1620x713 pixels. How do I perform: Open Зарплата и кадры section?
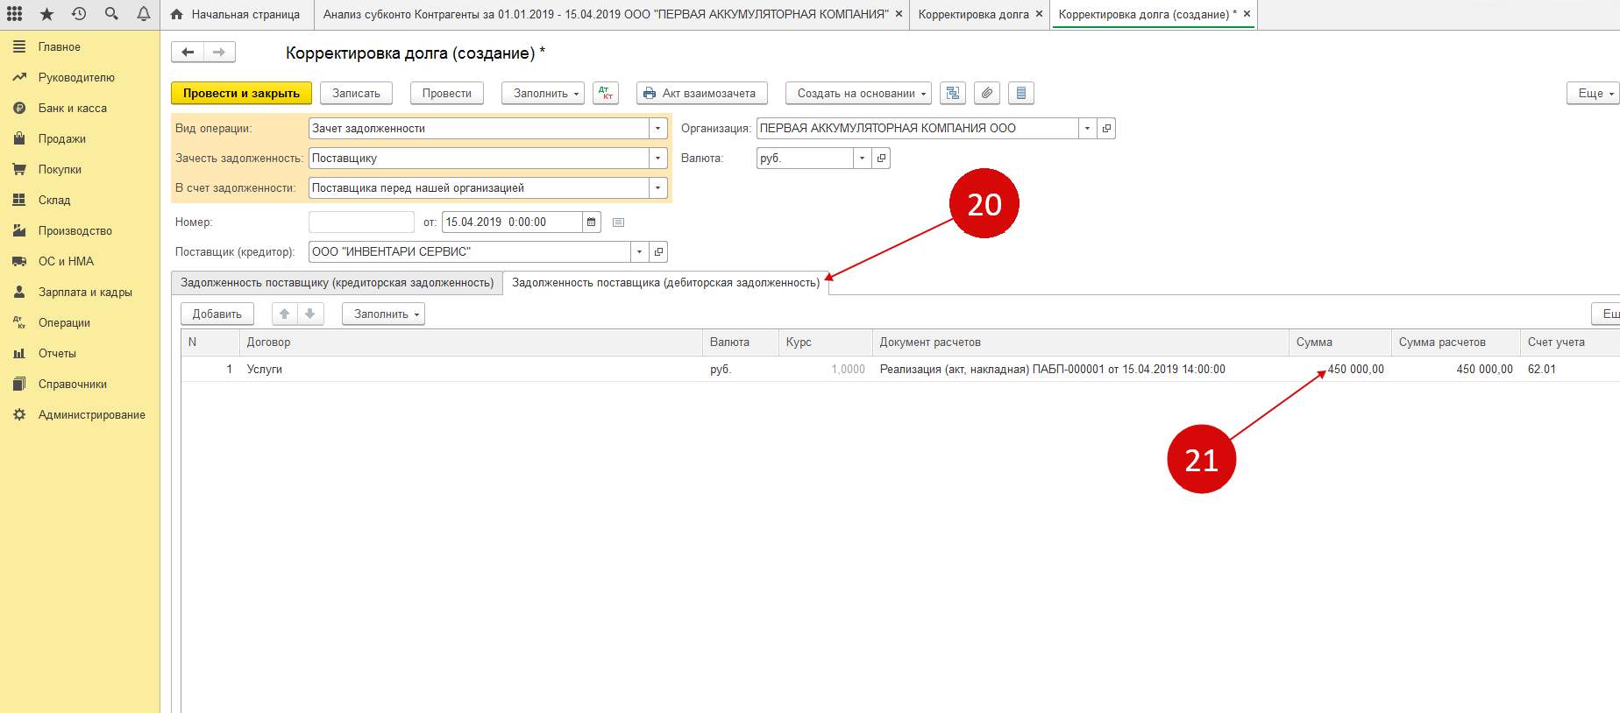(x=80, y=293)
